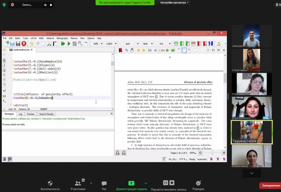Pause the Zoom recording at top bar
The image size is (281, 192).
pos(45,5)
